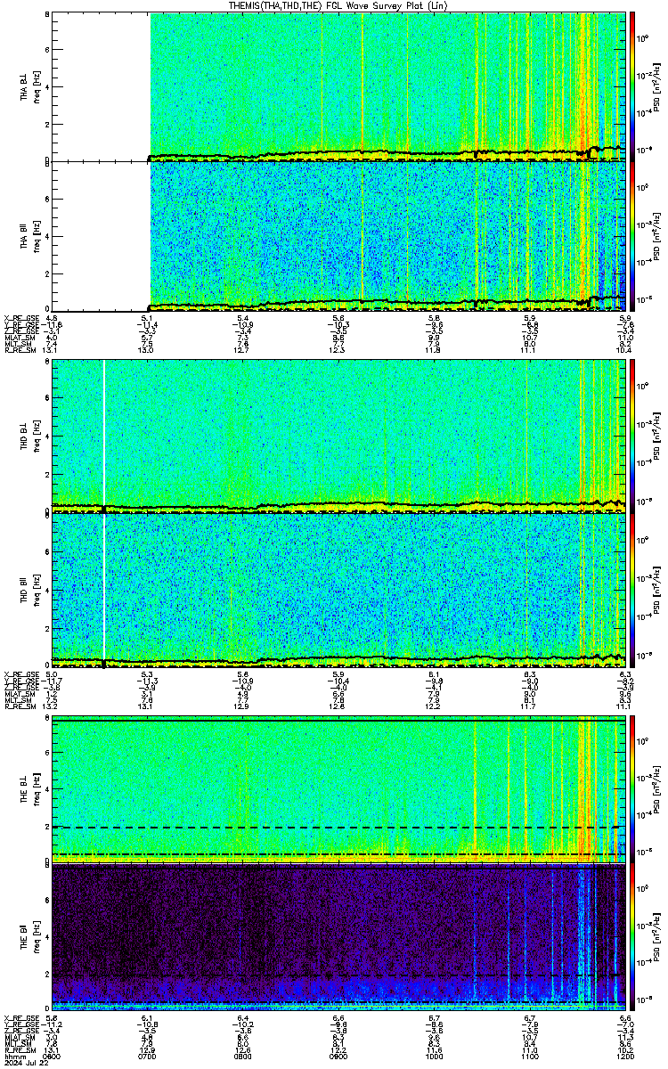Select the THA B-perpendicular spectrogram panel

point(338,86)
